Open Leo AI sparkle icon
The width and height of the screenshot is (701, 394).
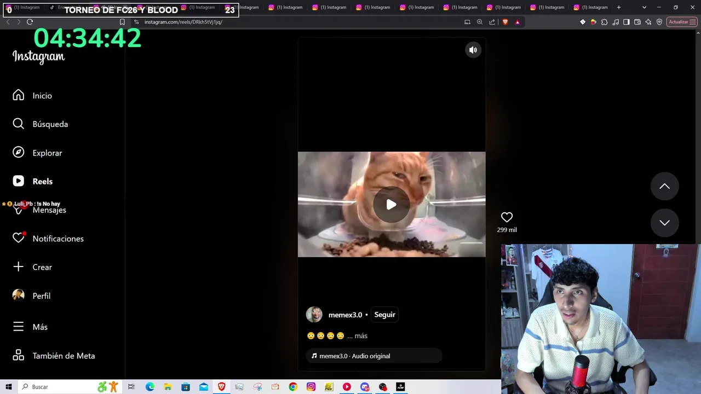click(x=648, y=22)
